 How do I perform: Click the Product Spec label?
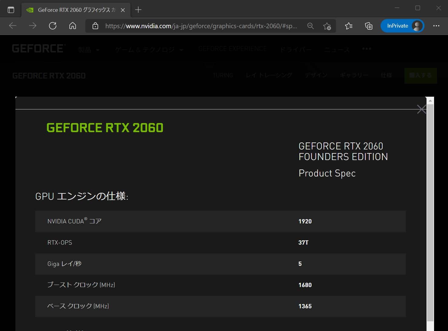(327, 173)
